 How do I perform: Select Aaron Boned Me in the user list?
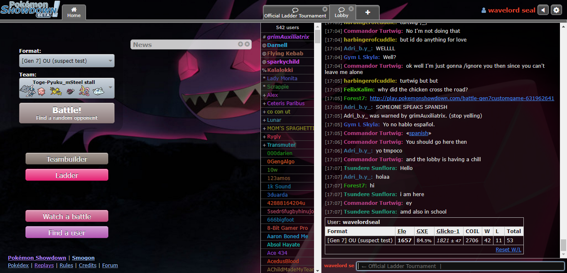287,236
